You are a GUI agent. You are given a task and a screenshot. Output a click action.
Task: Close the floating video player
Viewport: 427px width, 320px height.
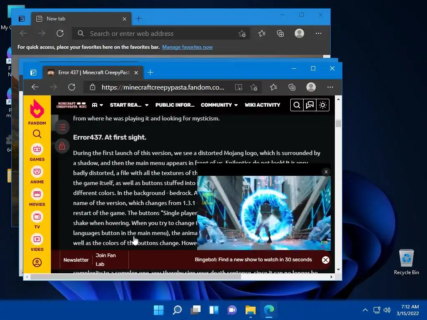click(x=326, y=172)
